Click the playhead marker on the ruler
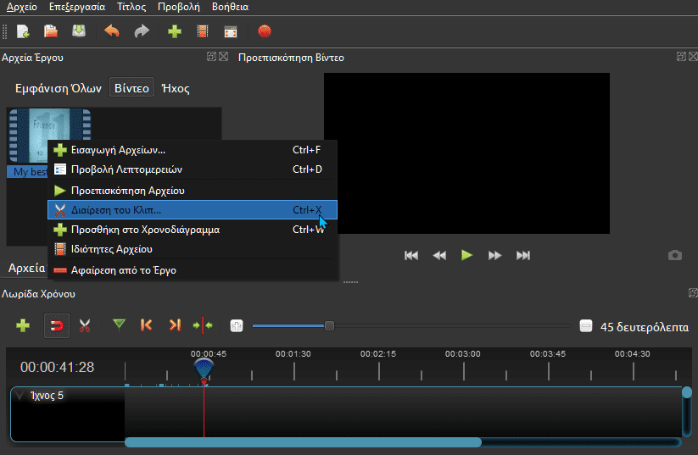This screenshot has width=698, height=455. [x=204, y=370]
